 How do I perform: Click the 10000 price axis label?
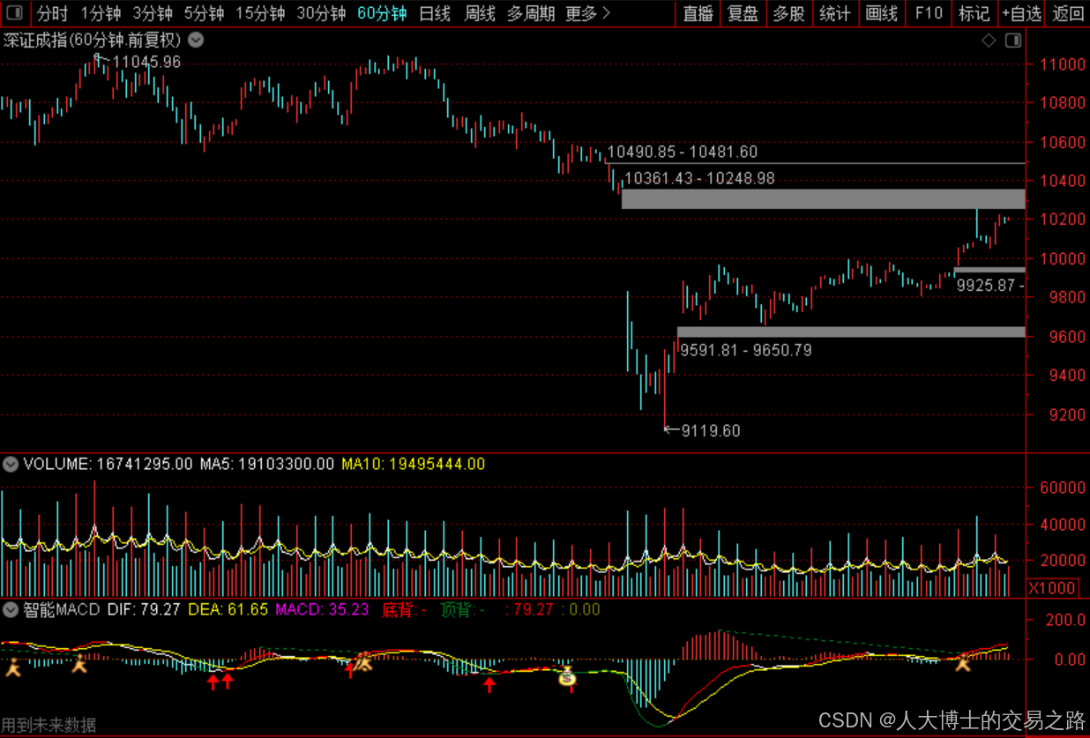pos(1062,258)
